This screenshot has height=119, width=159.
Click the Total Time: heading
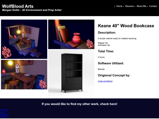(106, 51)
